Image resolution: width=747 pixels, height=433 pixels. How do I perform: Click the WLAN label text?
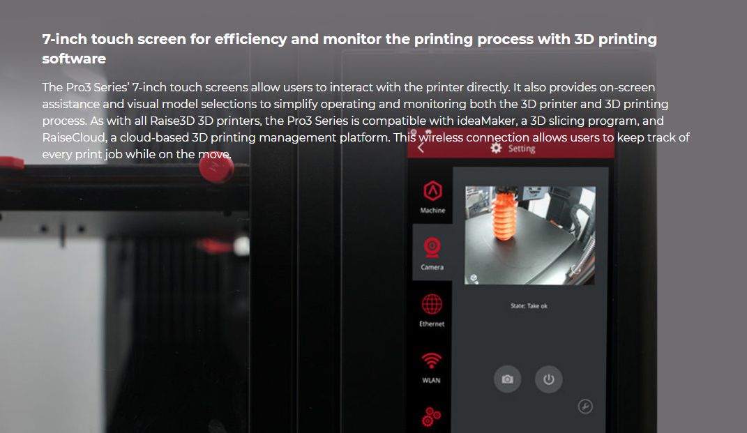coord(431,381)
